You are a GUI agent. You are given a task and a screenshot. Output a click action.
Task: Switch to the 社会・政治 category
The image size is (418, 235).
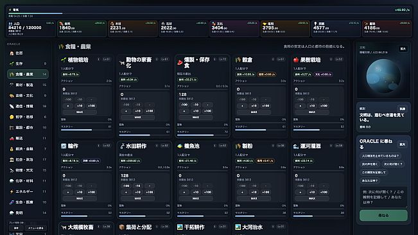(x=28, y=160)
